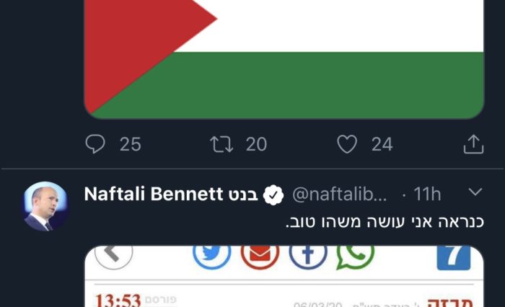
Task: Retweet the Palestinian flag tweet
Action: tap(221, 144)
